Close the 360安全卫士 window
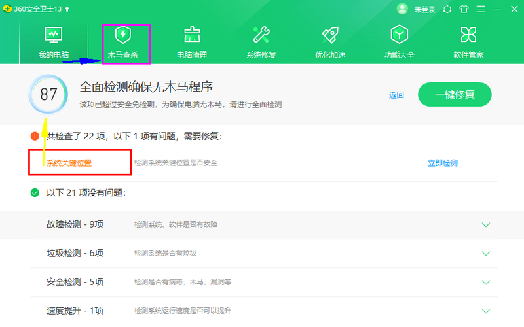Image resolution: width=524 pixels, height=327 pixels. (x=514, y=9)
